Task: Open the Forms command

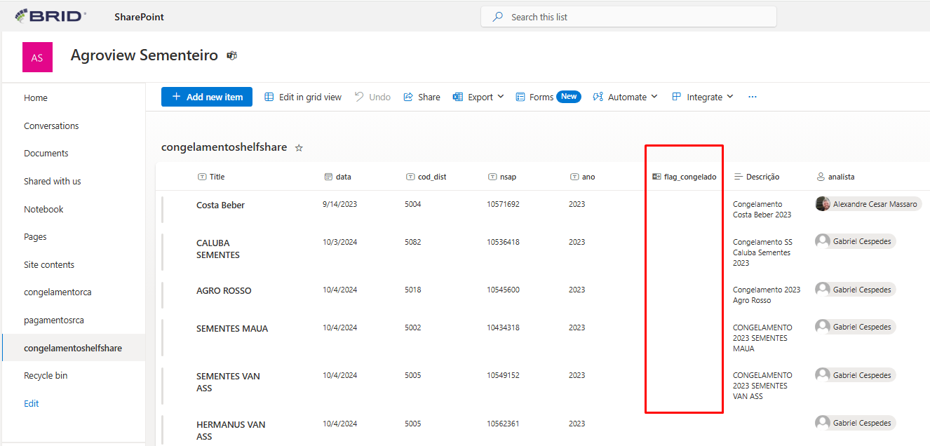Action: click(x=534, y=97)
